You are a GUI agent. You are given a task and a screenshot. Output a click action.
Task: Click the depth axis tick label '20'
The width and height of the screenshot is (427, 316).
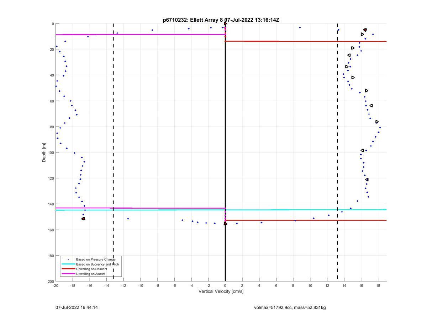click(x=52, y=49)
